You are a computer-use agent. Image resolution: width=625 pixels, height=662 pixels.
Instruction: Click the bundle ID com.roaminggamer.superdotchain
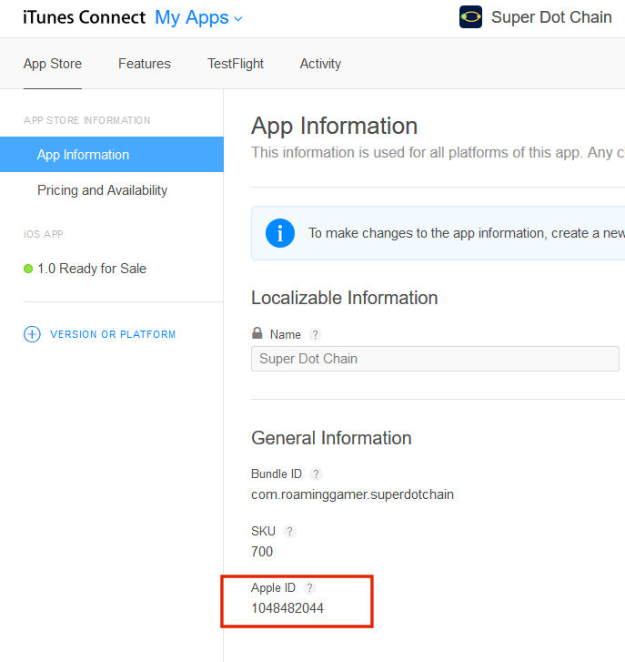pyautogui.click(x=352, y=494)
